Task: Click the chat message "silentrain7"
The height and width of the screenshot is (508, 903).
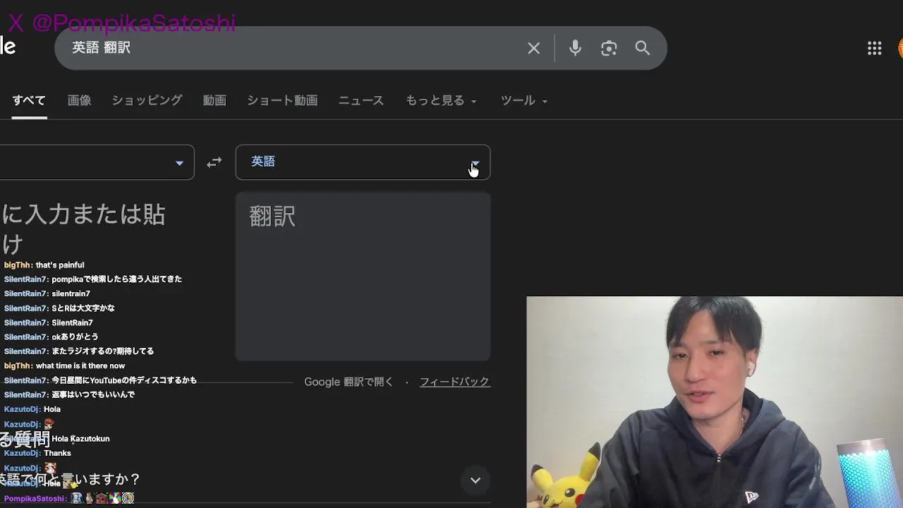Action: pos(71,294)
